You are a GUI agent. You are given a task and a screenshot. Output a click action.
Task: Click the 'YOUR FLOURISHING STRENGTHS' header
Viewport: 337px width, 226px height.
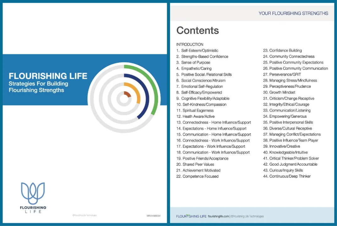tap(293, 13)
